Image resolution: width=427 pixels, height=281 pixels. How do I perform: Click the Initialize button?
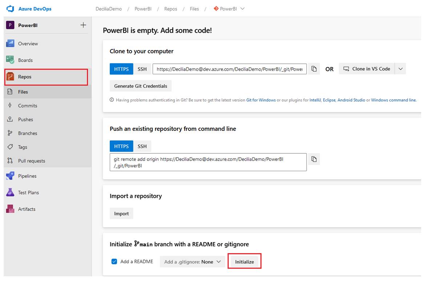(x=245, y=262)
